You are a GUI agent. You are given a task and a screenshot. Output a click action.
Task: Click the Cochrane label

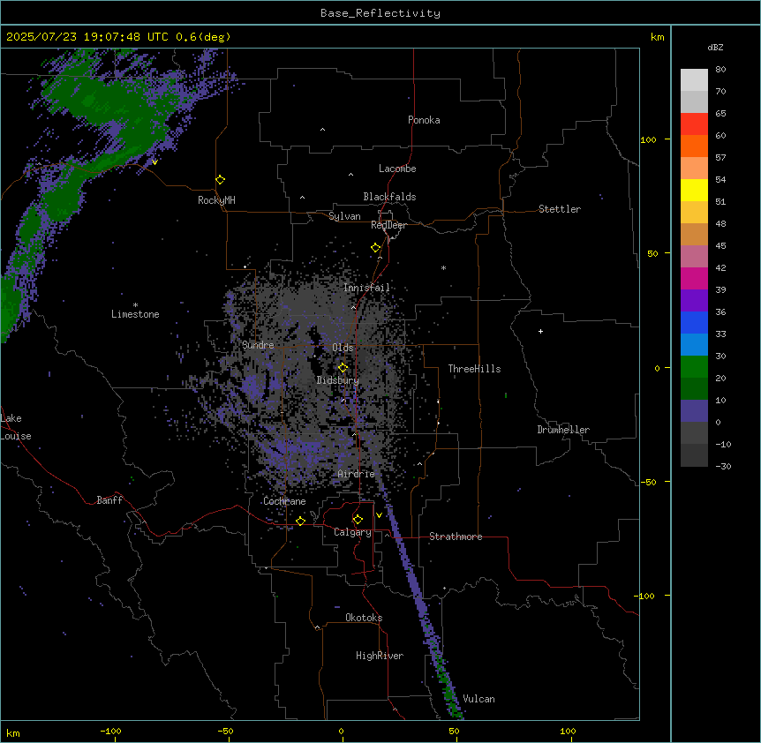(x=284, y=501)
